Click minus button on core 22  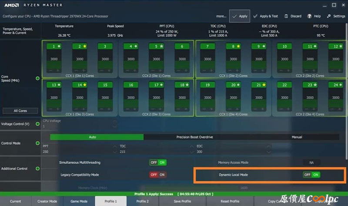point(281,109)
